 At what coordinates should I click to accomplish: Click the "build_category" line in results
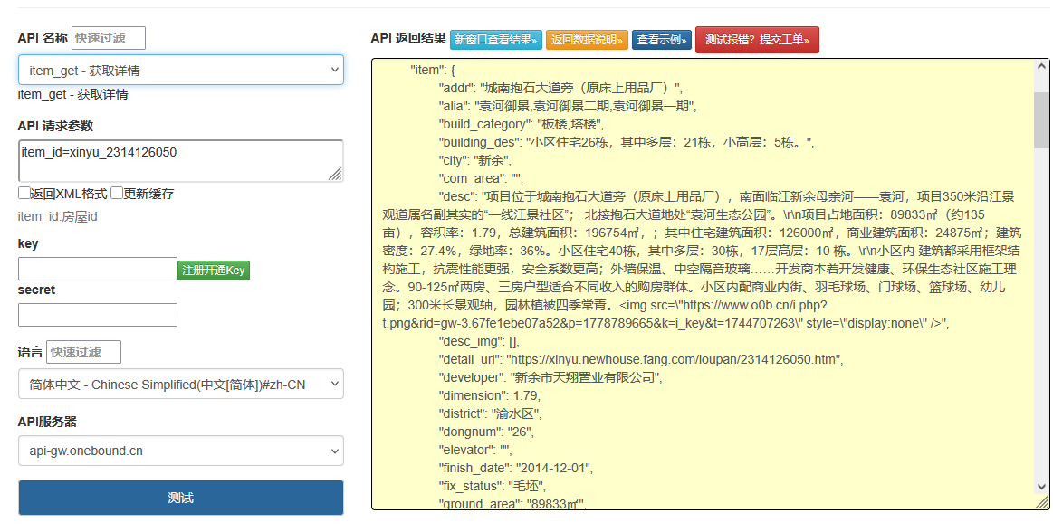coord(522,124)
